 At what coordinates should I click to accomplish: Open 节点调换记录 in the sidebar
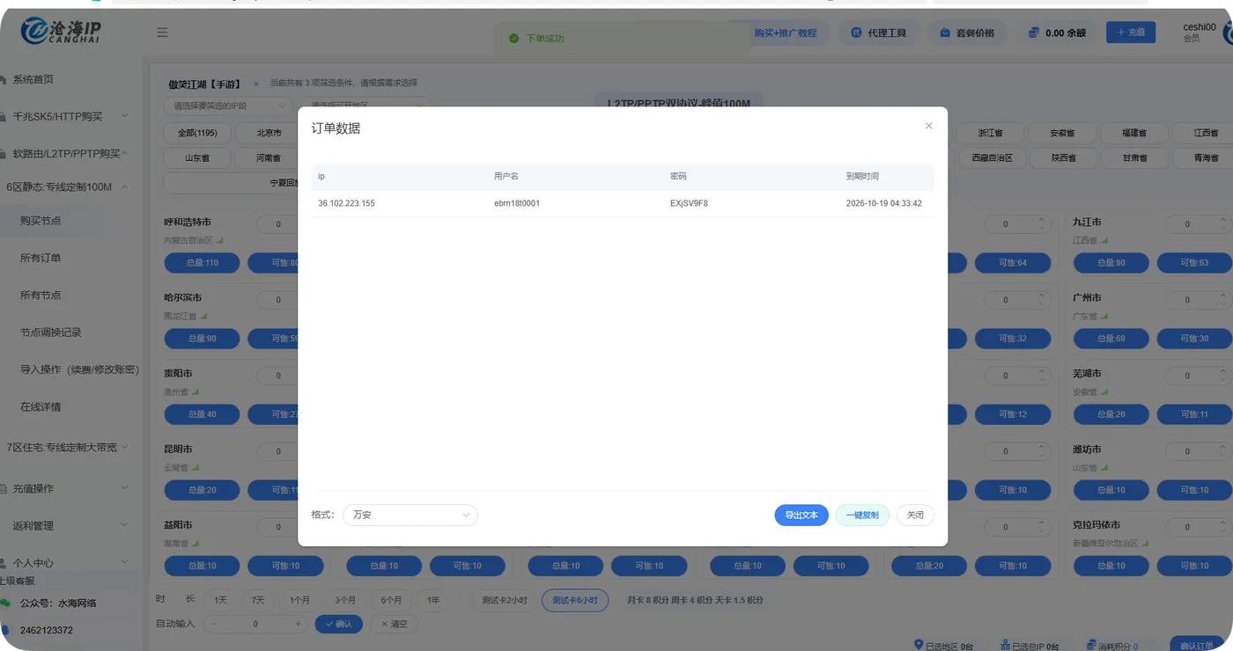point(51,333)
